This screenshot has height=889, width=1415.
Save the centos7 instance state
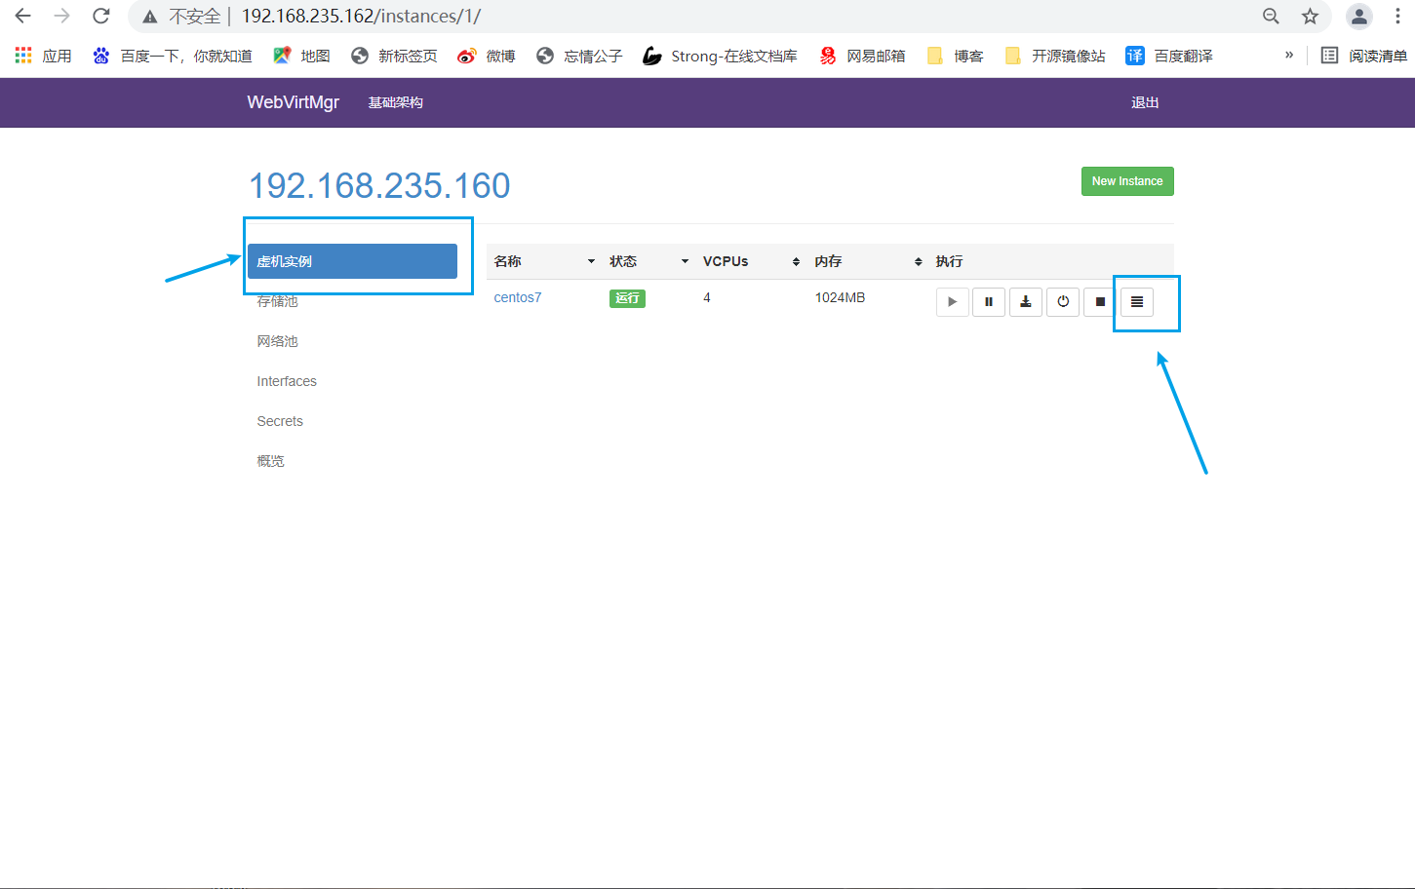coord(1026,302)
